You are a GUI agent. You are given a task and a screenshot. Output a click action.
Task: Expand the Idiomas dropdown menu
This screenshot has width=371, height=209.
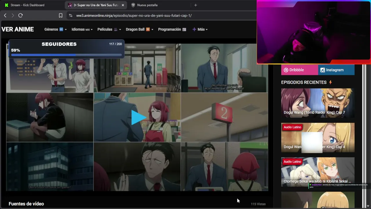[82, 29]
